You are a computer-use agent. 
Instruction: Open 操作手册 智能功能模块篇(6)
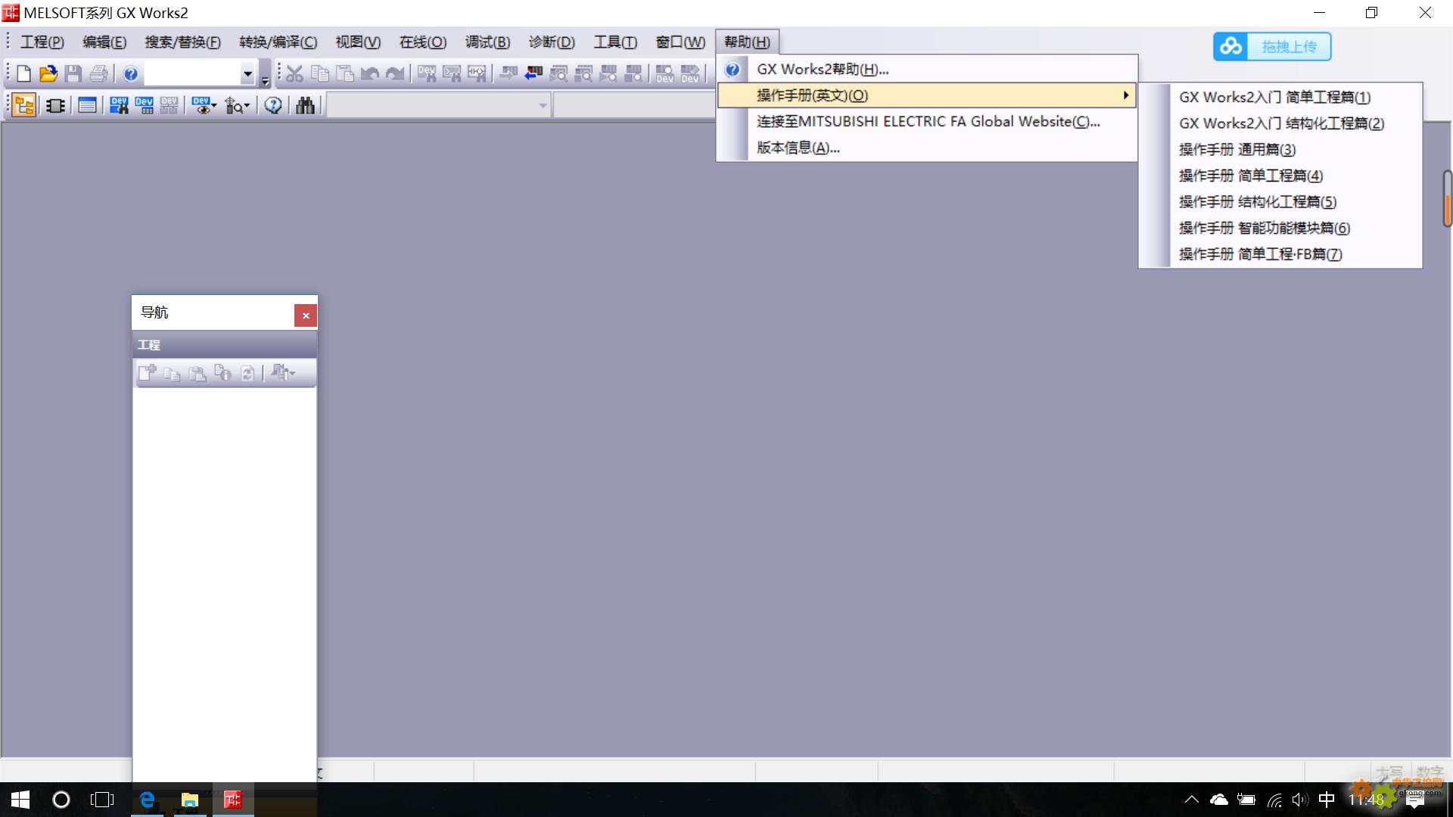tap(1280, 228)
